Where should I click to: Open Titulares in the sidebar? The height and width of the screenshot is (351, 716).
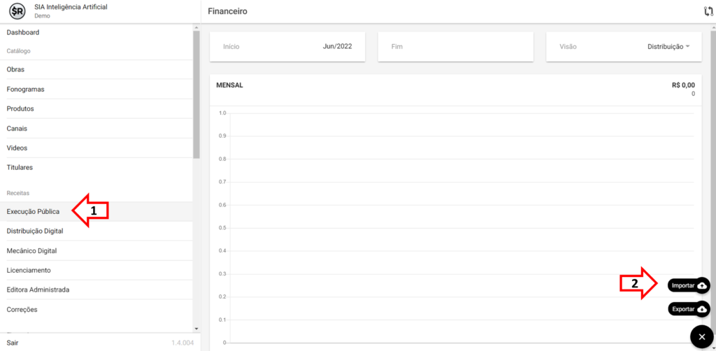[20, 167]
